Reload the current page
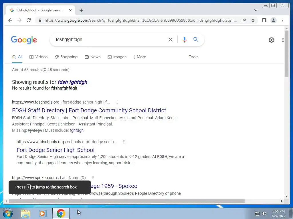This screenshot has width=293, height=219. pos(29,20)
